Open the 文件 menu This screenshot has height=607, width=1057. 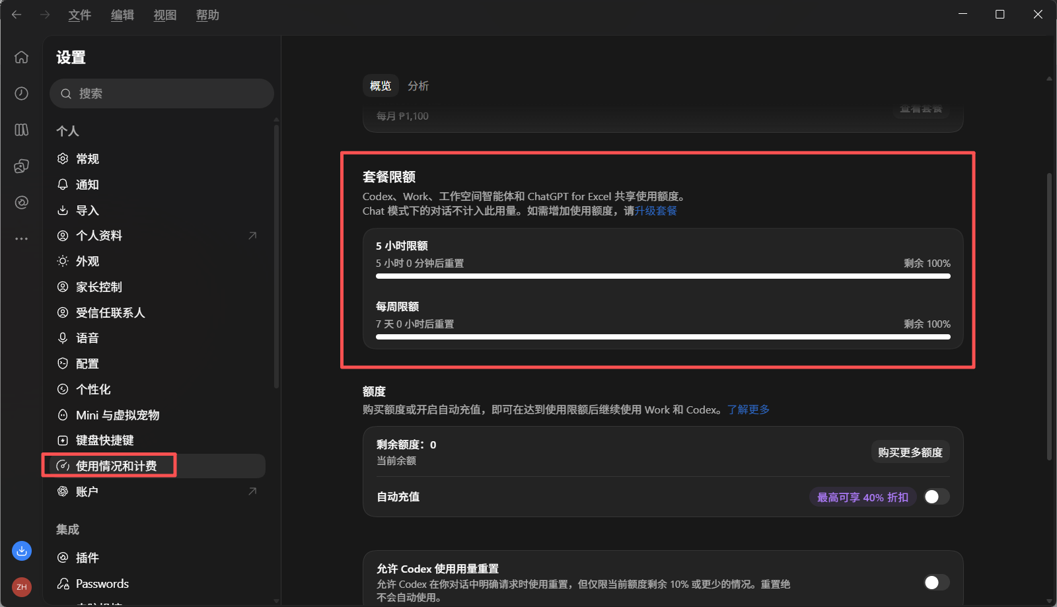click(80, 15)
